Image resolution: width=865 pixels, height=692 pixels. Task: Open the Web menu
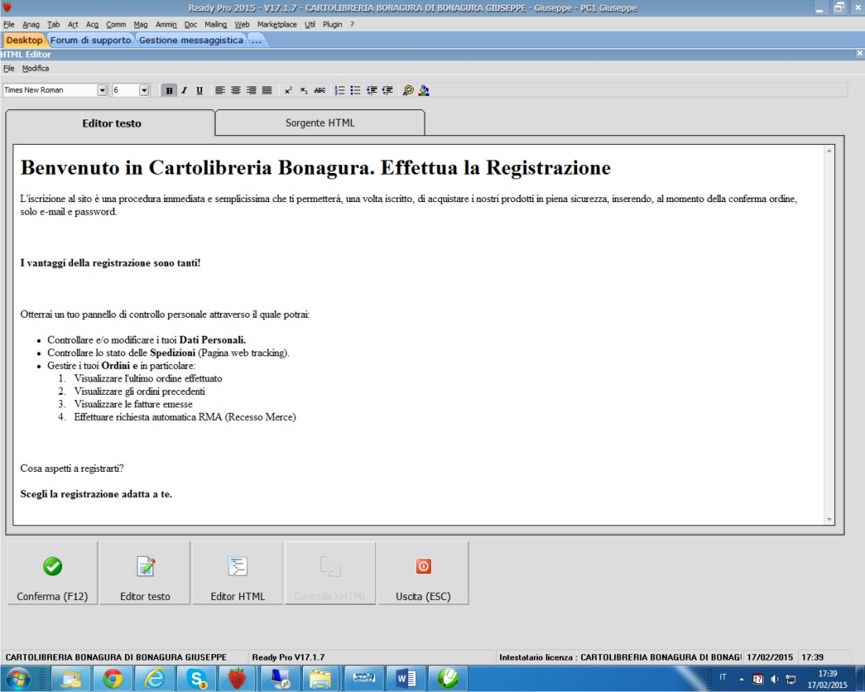pos(242,24)
